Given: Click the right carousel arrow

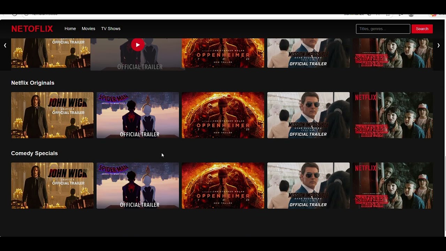Looking at the screenshot, I should (438, 45).
